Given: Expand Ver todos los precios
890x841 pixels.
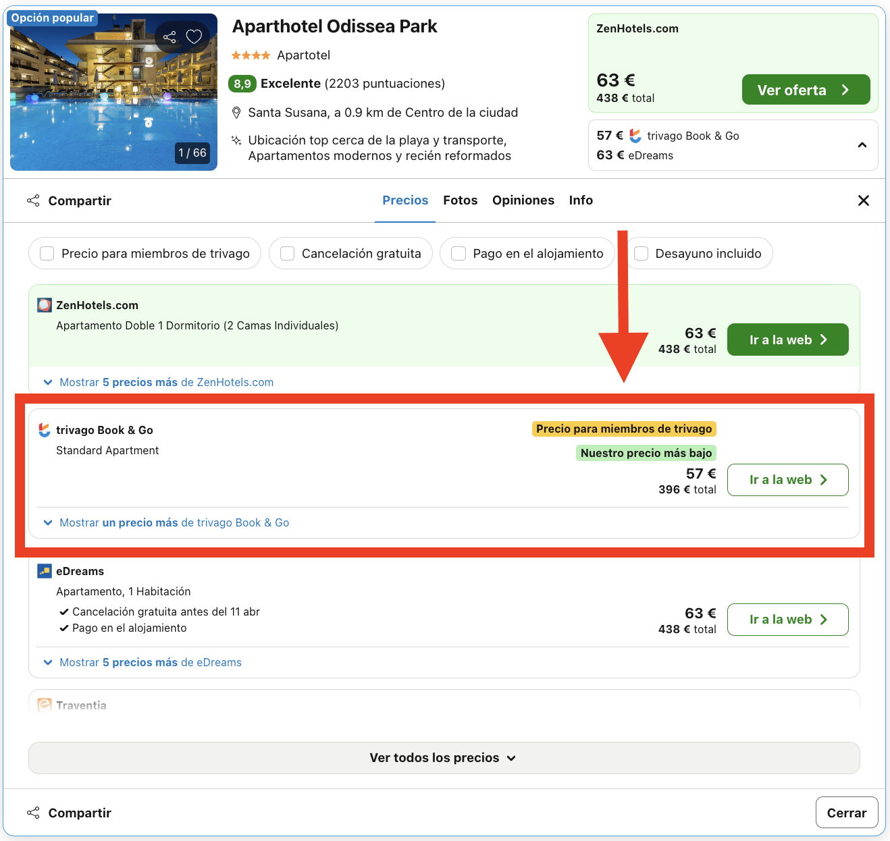Looking at the screenshot, I should pos(444,758).
